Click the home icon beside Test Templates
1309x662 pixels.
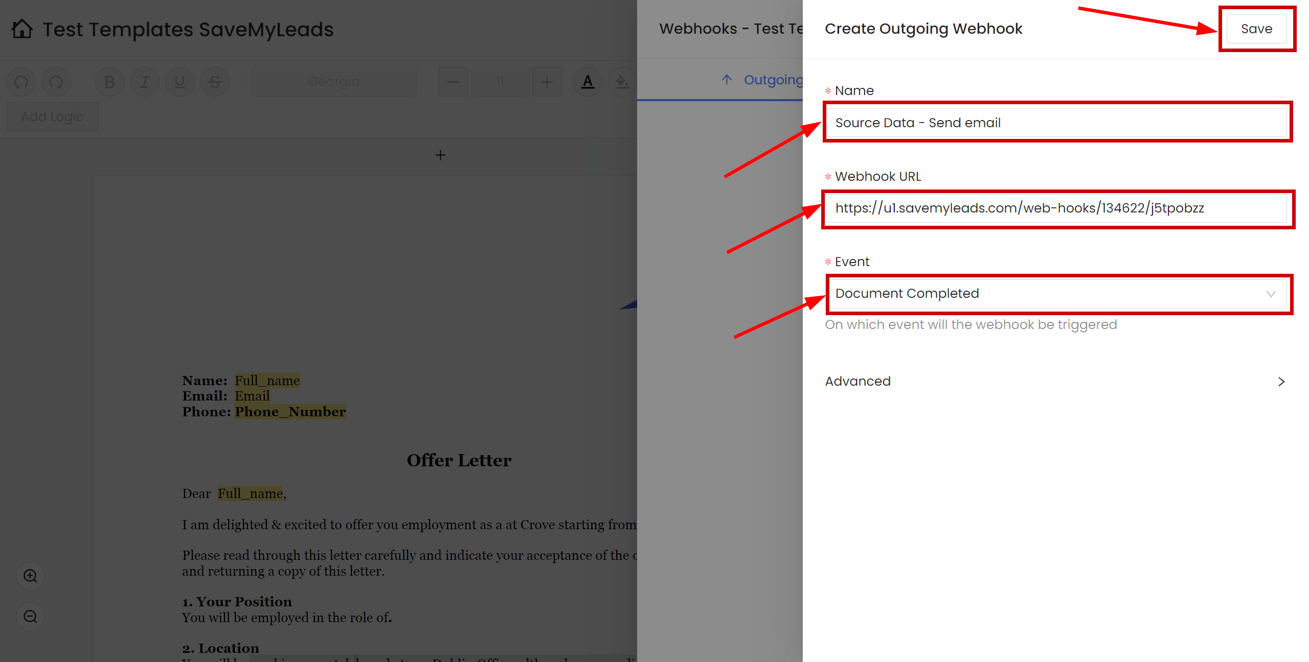[22, 29]
